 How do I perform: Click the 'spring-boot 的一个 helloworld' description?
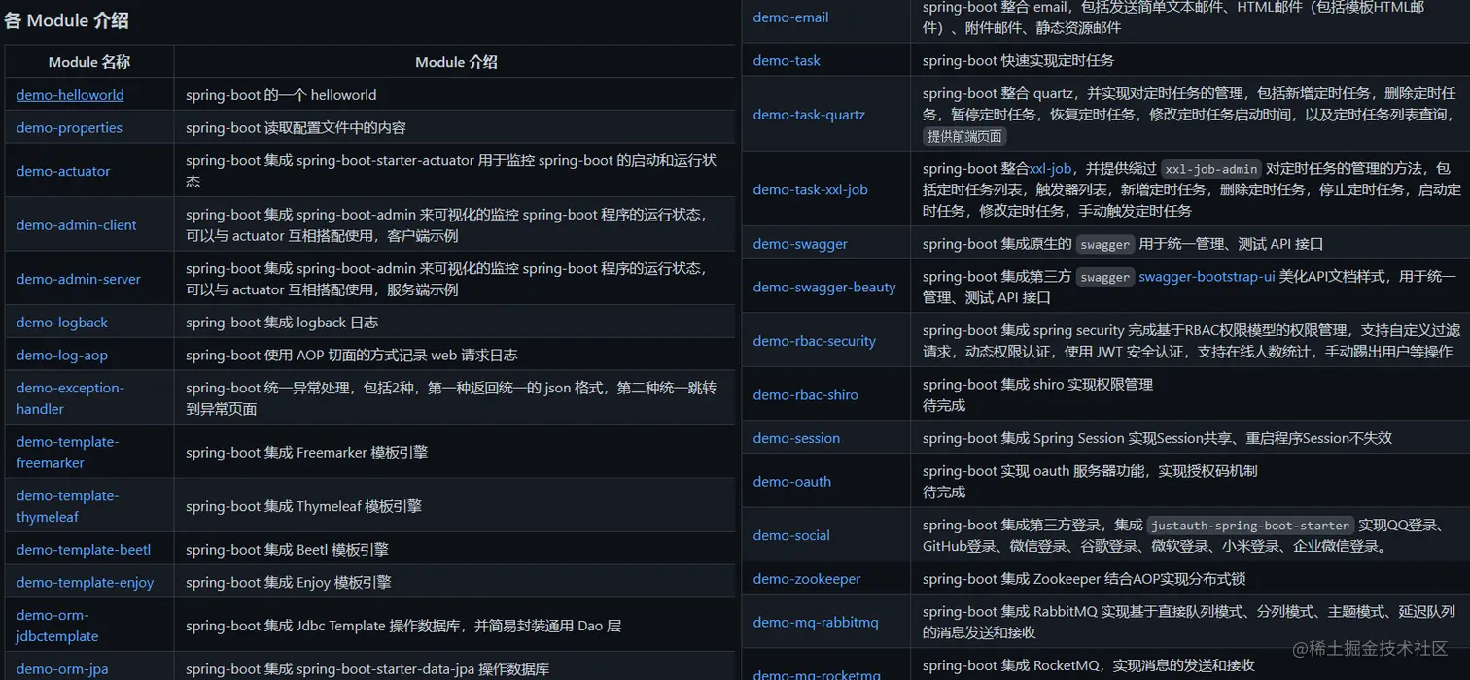tap(281, 95)
